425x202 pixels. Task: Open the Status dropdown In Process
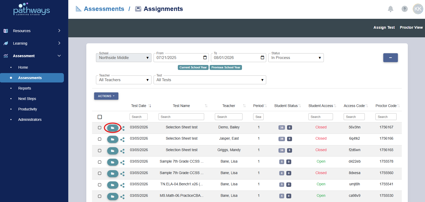click(x=296, y=58)
